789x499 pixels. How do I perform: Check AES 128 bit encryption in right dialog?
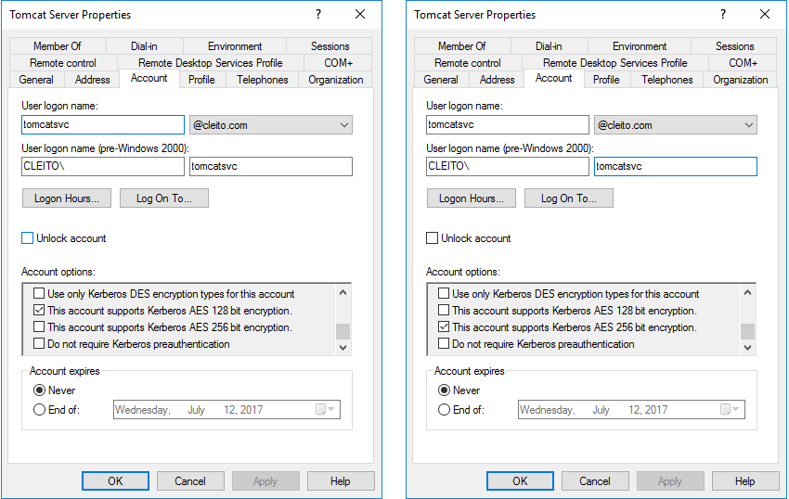tap(444, 310)
